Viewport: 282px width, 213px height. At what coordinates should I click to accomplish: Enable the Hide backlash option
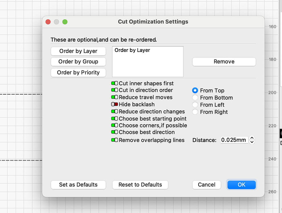(x=114, y=104)
